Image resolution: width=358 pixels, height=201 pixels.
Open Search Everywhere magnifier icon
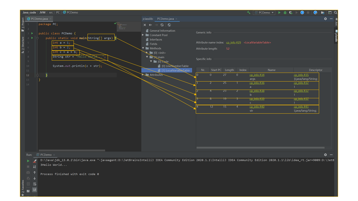click(336, 13)
